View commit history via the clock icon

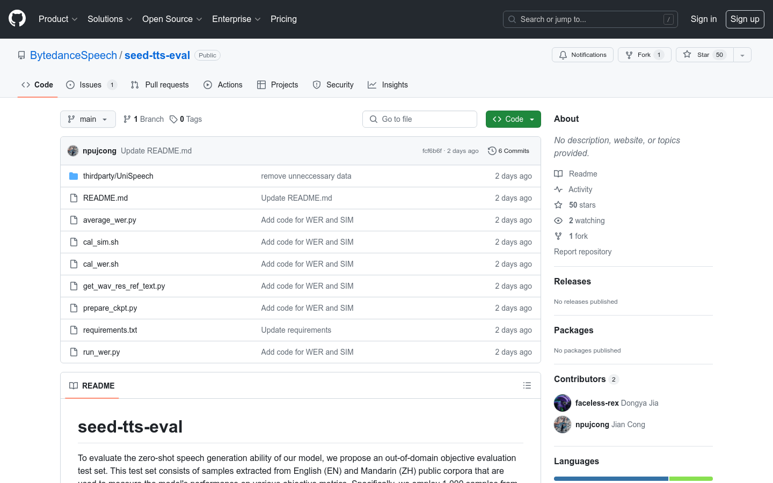(x=492, y=151)
